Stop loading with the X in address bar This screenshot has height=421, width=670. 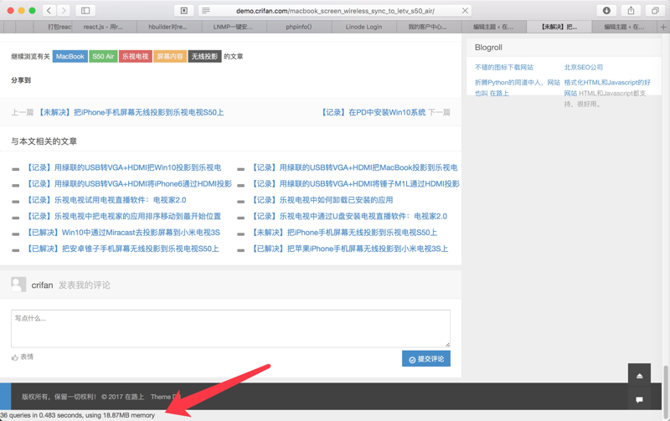coord(465,11)
